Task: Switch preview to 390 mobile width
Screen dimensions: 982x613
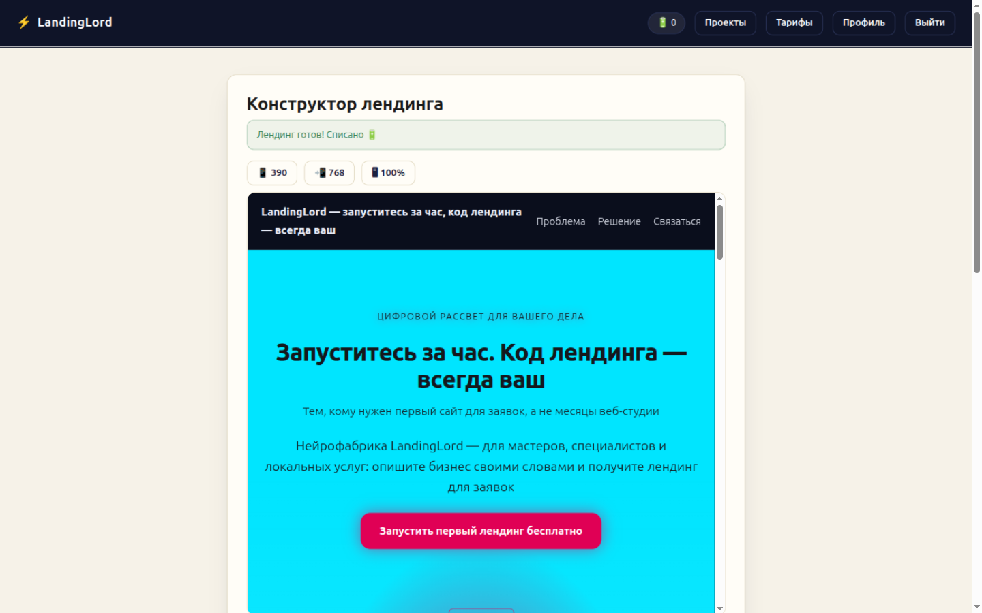Action: pos(272,172)
